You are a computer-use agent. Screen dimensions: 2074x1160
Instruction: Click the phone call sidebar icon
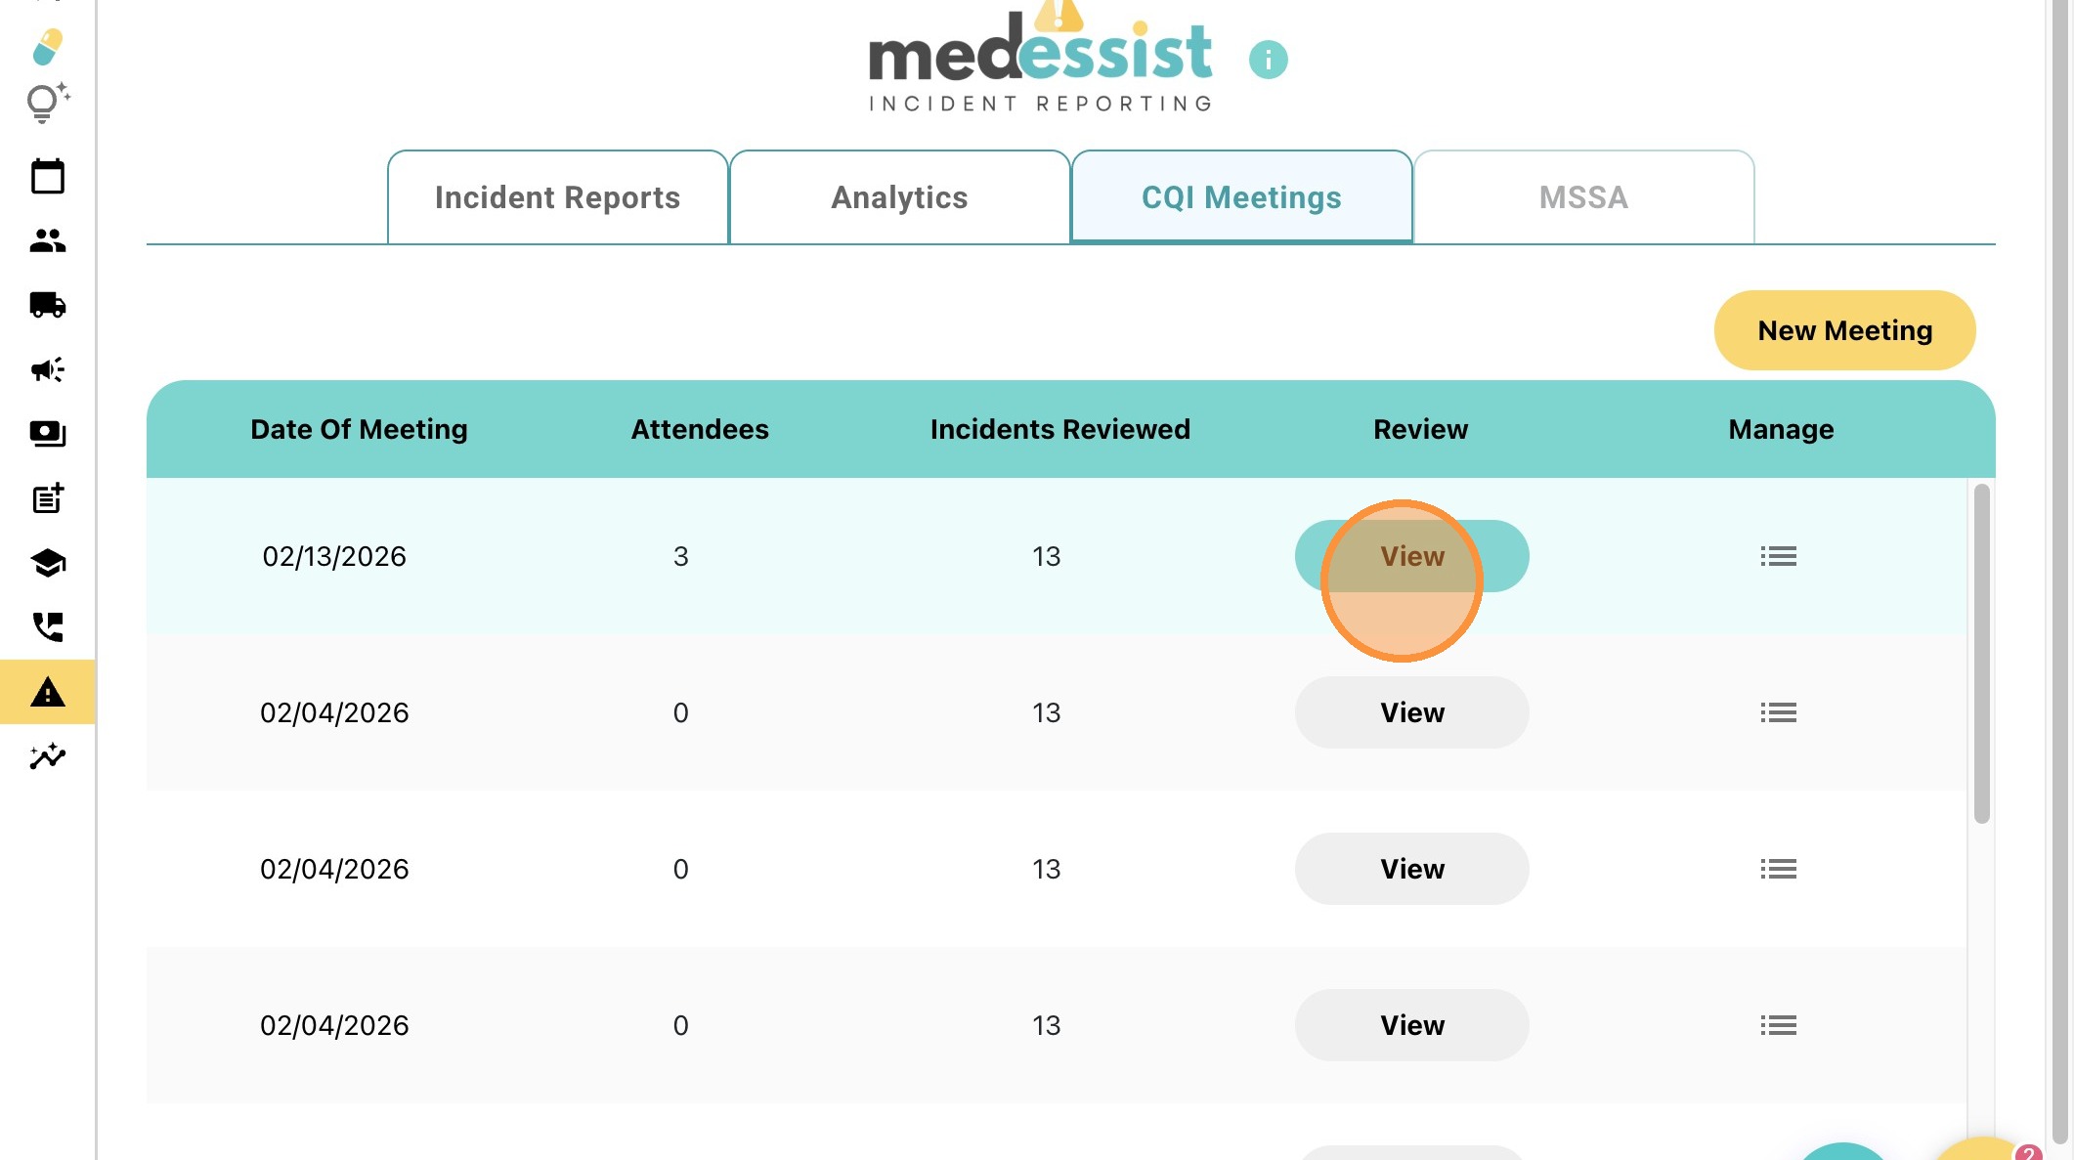click(x=47, y=626)
